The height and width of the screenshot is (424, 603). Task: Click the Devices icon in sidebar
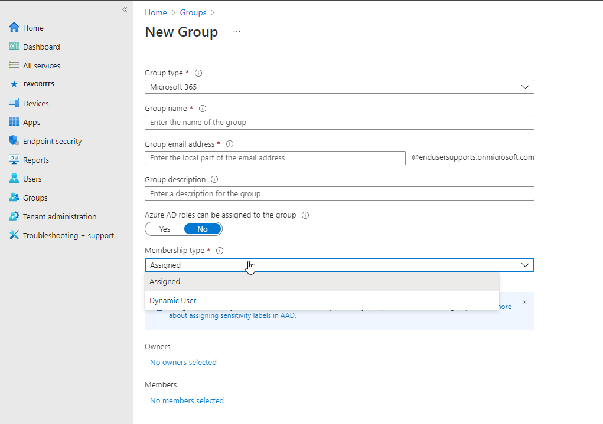pyautogui.click(x=14, y=103)
